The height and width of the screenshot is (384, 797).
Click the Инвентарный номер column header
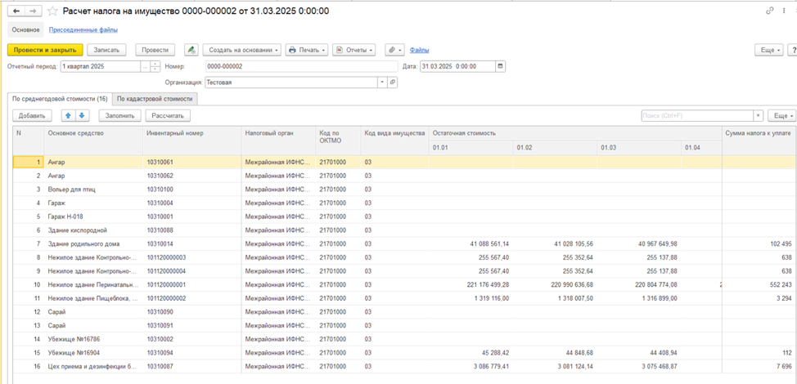(x=192, y=140)
